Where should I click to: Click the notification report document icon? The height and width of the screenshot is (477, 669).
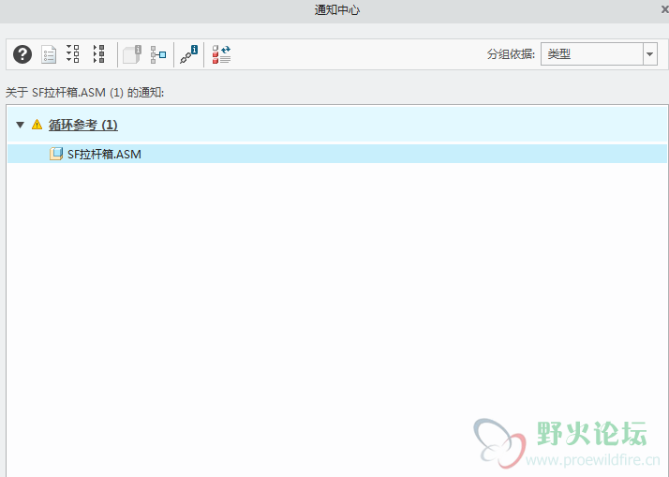(x=49, y=54)
